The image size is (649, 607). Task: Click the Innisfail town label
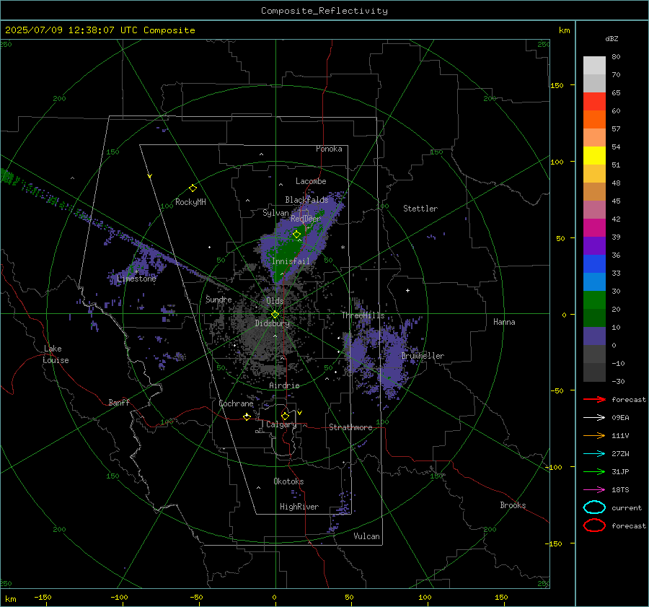point(291,261)
